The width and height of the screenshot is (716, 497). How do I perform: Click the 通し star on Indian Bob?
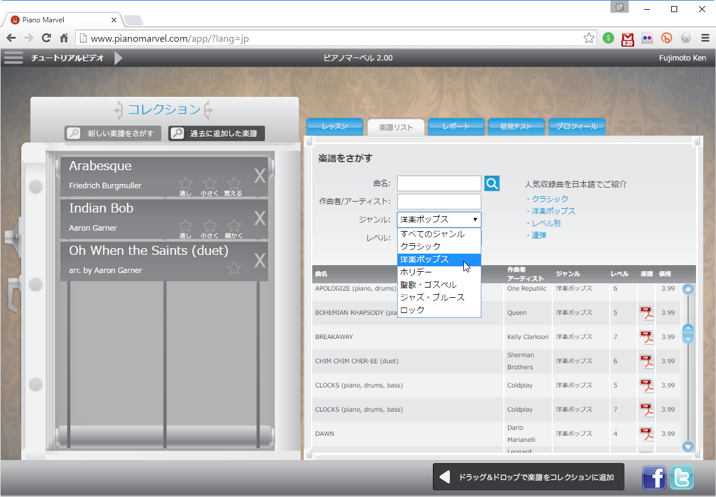(x=186, y=226)
